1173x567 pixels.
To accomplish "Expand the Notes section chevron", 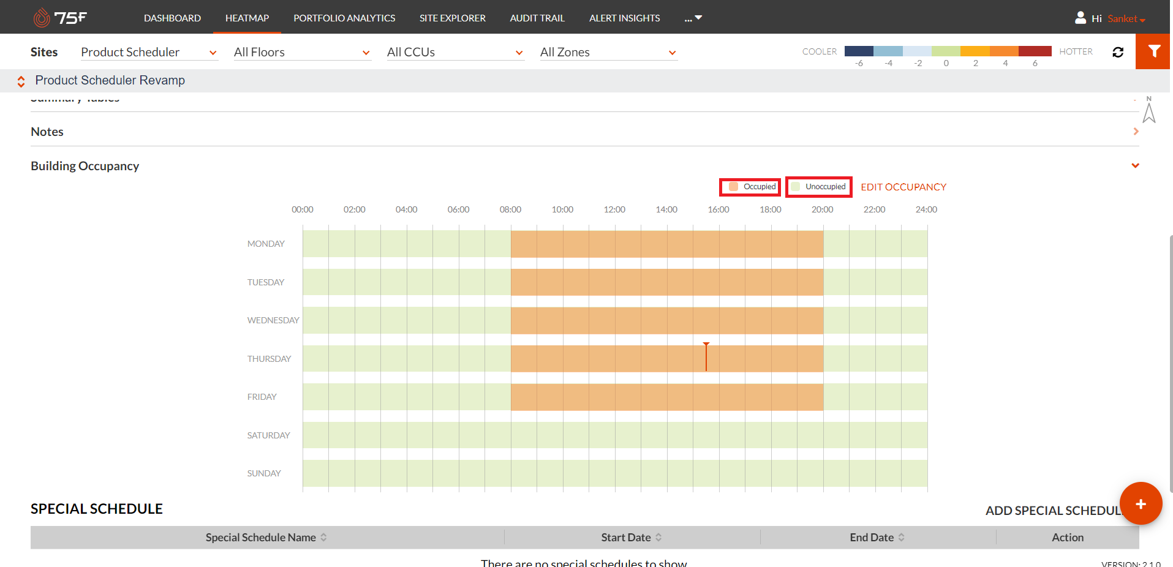I will coord(1136,132).
